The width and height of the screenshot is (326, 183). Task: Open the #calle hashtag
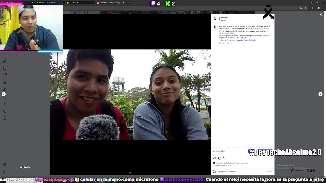[x=253, y=40]
